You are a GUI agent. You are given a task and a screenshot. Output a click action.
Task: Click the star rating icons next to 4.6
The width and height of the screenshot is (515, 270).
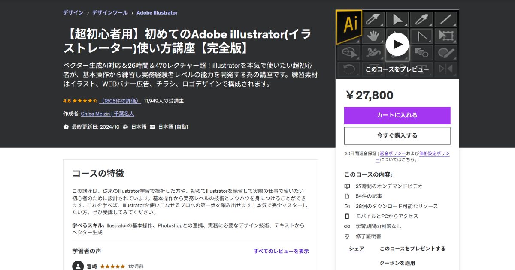point(85,101)
